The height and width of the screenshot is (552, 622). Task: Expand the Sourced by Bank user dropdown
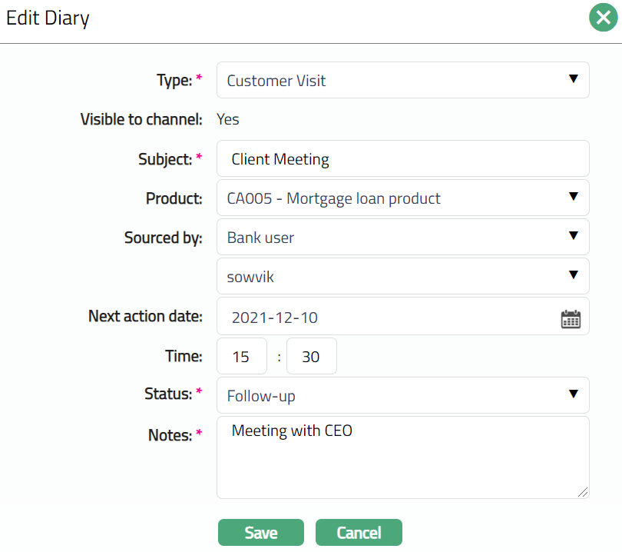(402, 238)
